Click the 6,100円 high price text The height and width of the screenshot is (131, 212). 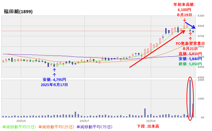click(x=184, y=10)
